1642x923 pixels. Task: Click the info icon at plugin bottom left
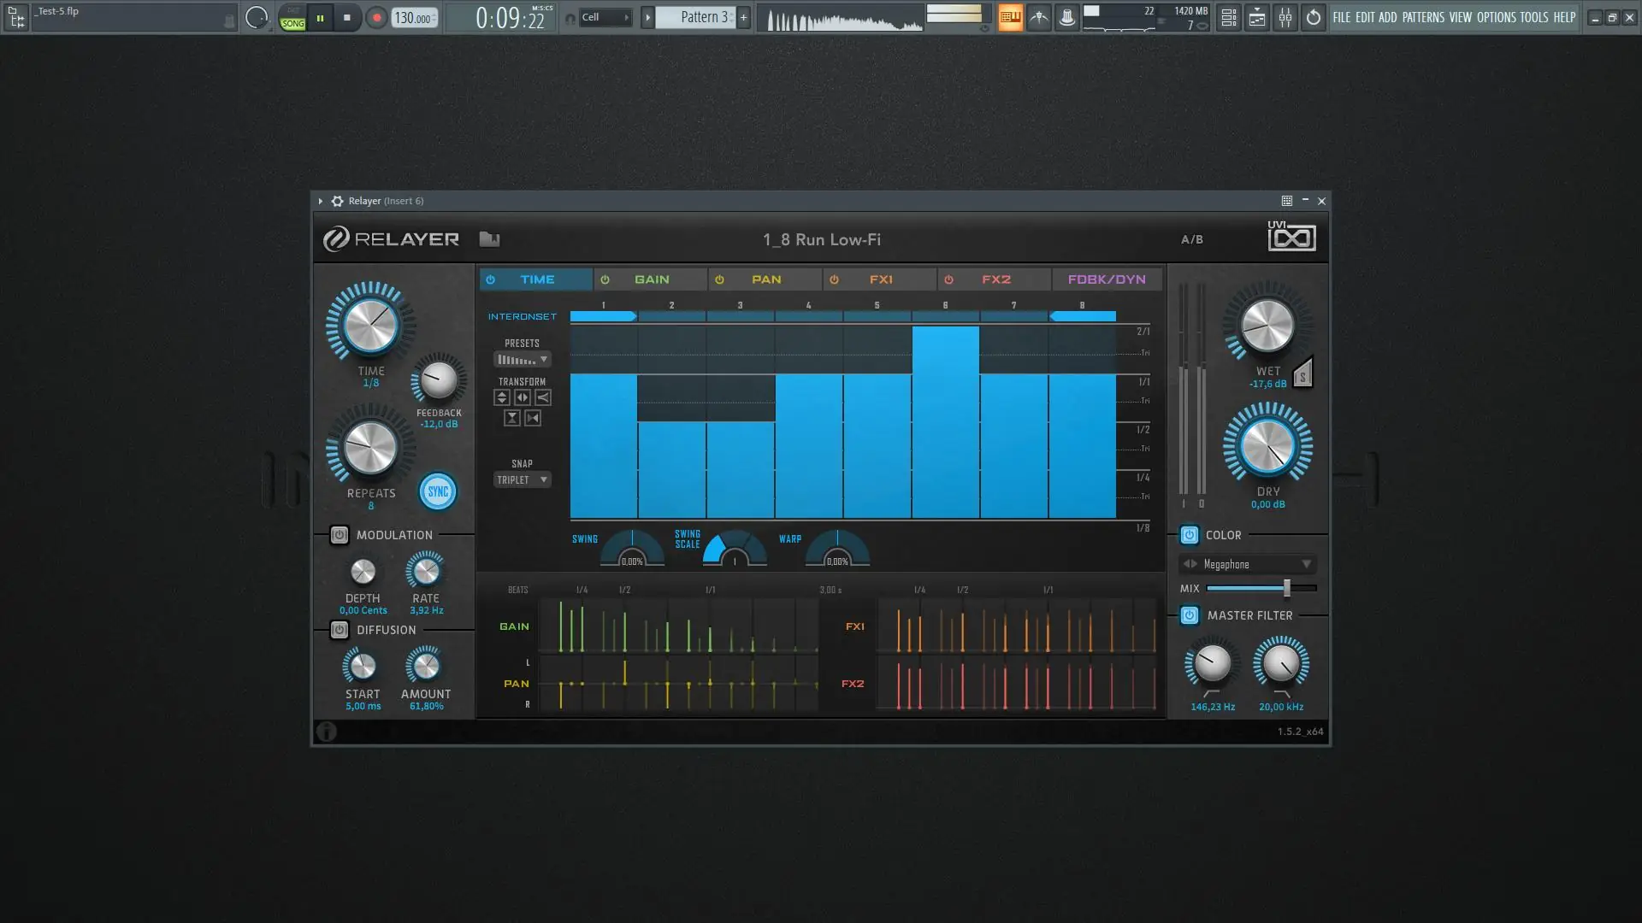[x=327, y=732]
